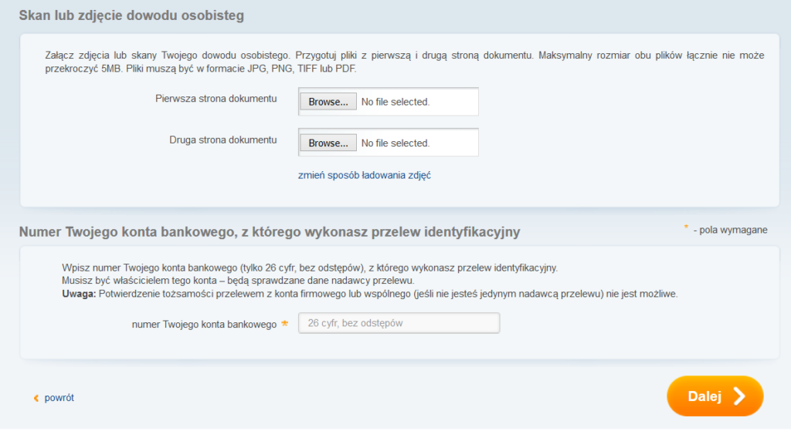This screenshot has width=791, height=431.
Task: Click the bold 'Uwaga:' warning text
Action: pyautogui.click(x=78, y=294)
